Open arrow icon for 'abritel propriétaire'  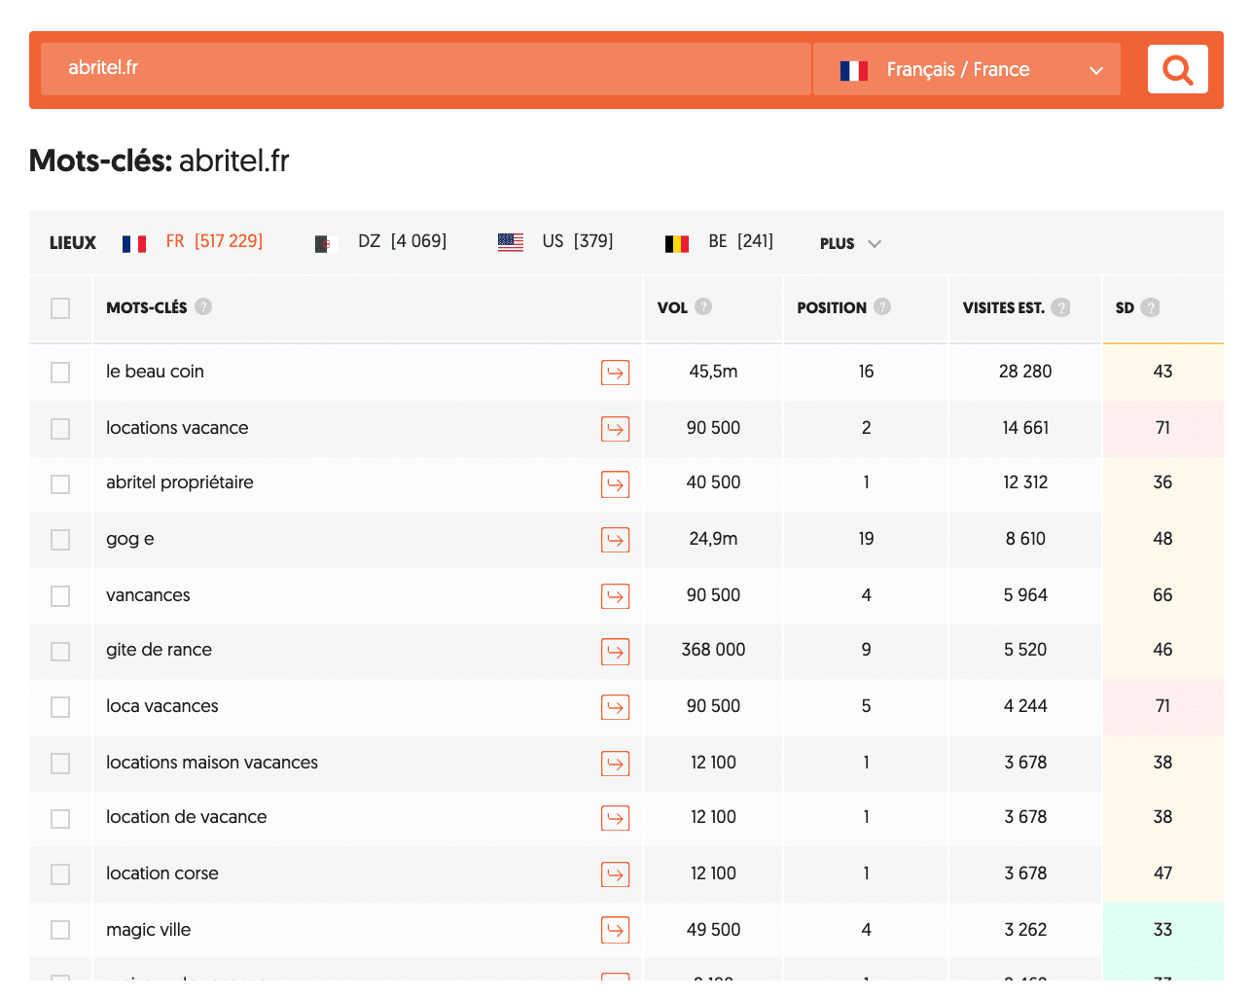click(615, 483)
